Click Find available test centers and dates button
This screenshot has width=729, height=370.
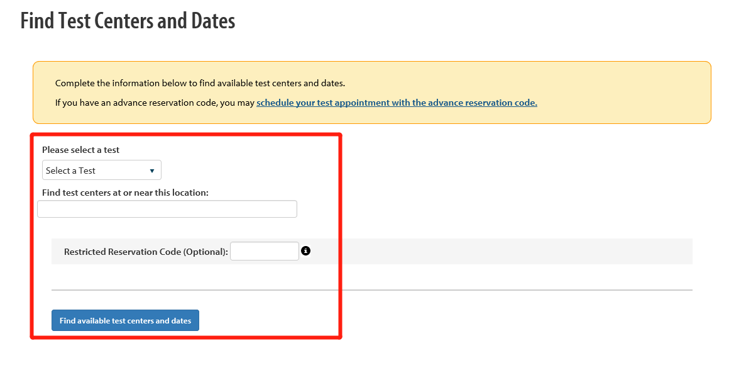125,320
